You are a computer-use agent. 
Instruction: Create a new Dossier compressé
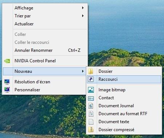click(x=124, y=130)
